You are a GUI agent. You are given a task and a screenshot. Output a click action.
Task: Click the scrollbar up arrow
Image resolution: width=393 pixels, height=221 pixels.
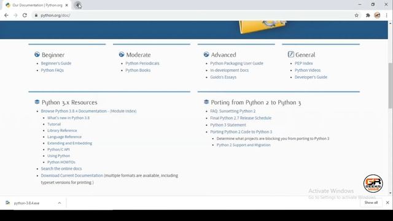tap(391, 23)
